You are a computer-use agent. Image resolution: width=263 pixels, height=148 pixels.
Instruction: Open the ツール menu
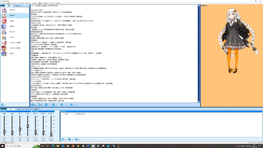51,3
